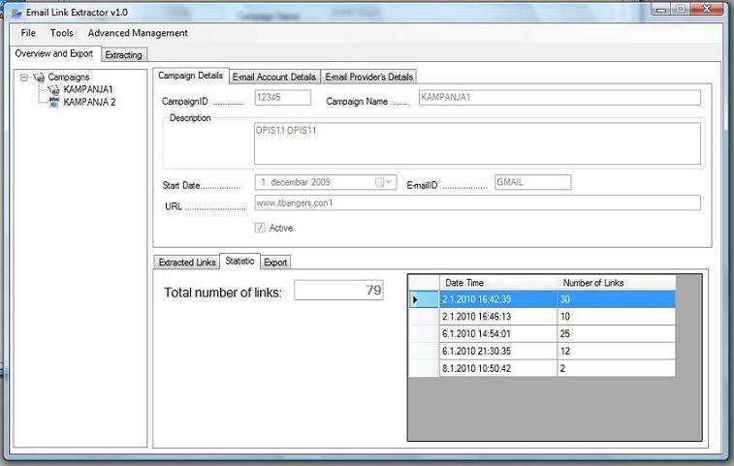
Task: Select the Campaigns root tree item
Action: pos(68,78)
